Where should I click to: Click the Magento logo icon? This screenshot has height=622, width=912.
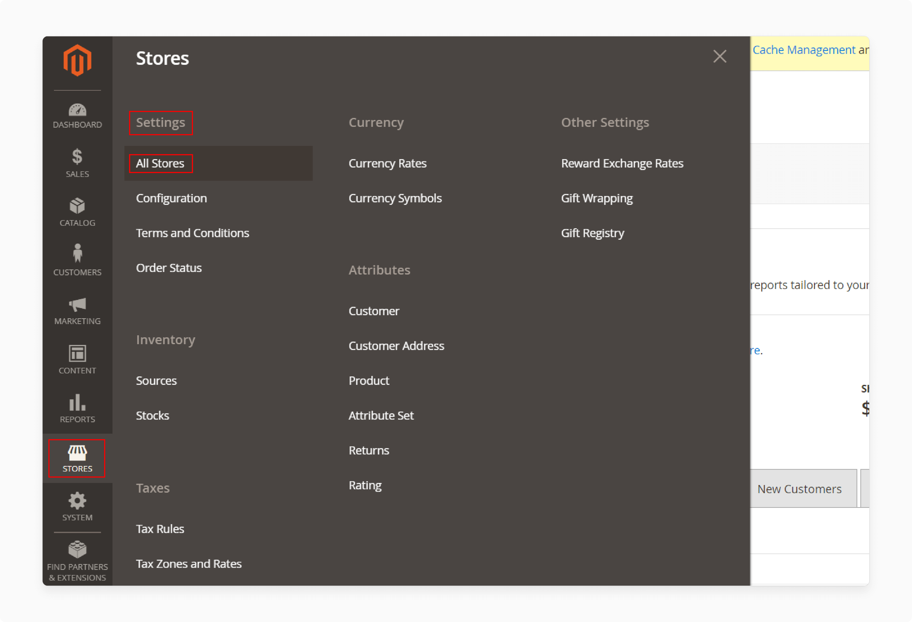coord(77,60)
